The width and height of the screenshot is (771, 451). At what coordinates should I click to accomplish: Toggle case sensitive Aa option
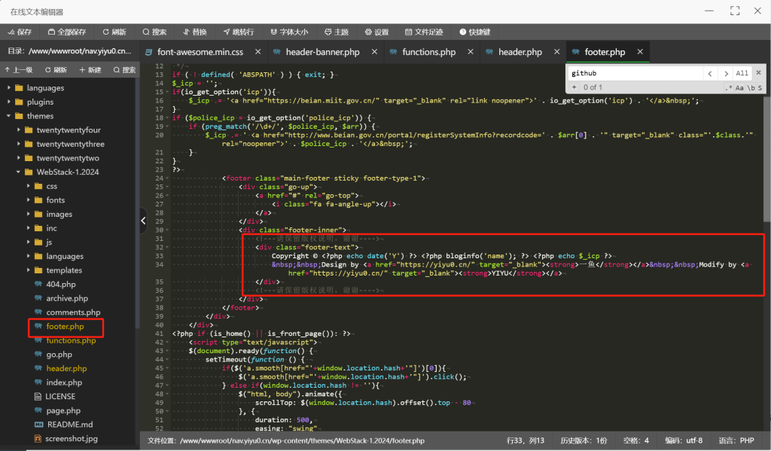739,87
